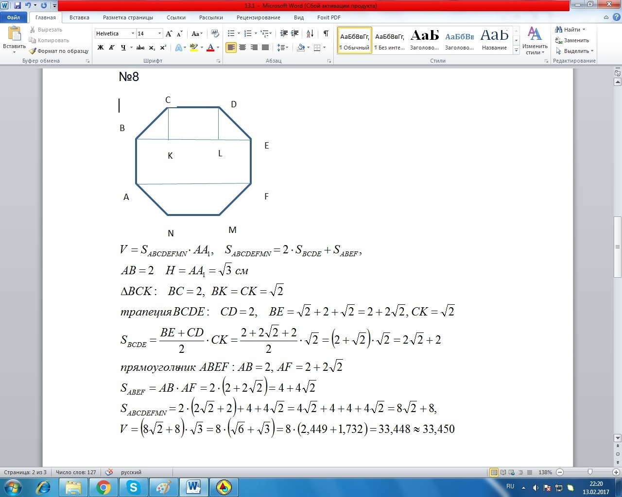Apply the Обычный style
Image resolution: width=622 pixels, height=497 pixels.
[355, 40]
